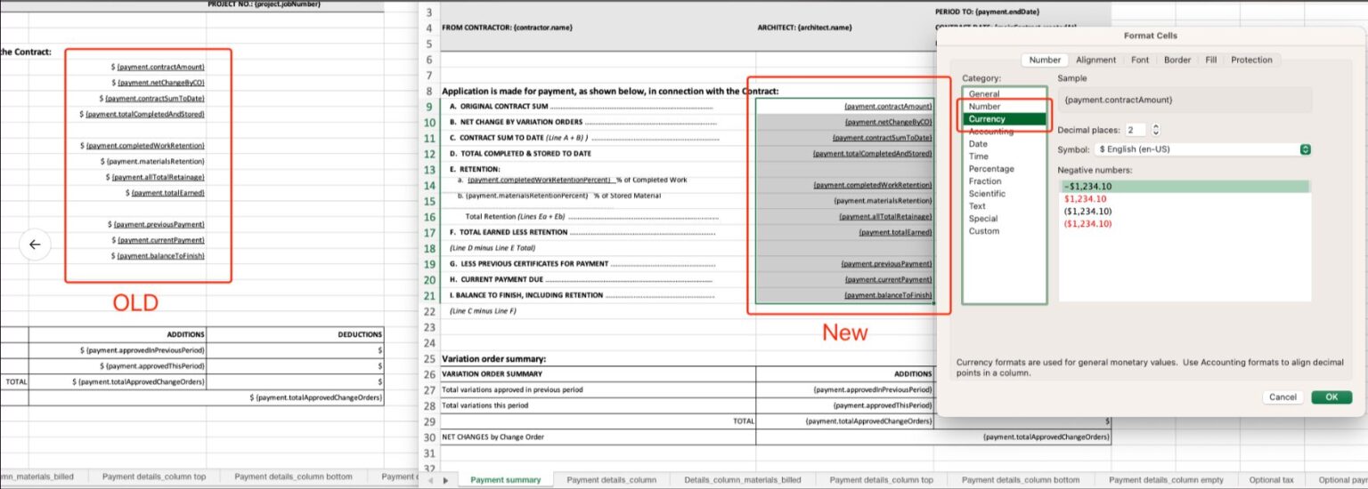Click OK in the Format Cells dialog
The image size is (1368, 489).
(x=1331, y=397)
